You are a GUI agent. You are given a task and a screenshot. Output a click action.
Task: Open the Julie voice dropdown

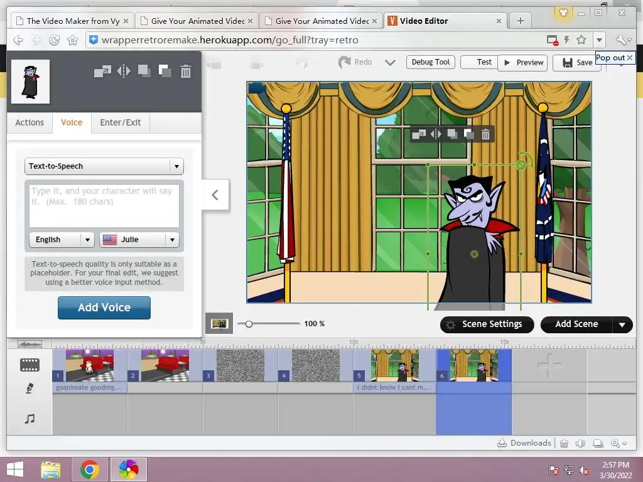[x=139, y=240]
